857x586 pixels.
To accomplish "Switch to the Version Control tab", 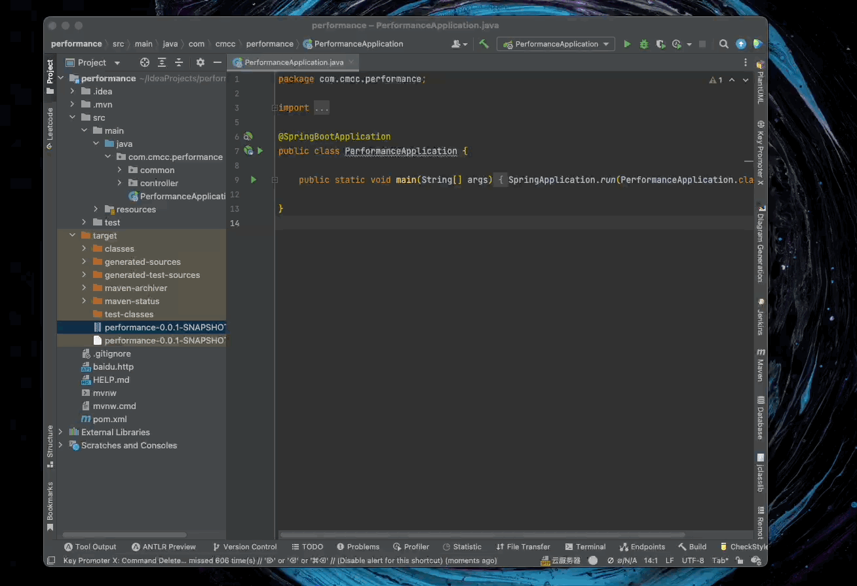I will point(244,547).
